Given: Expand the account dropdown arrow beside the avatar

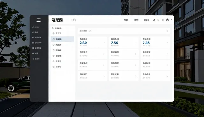Looking at the screenshot, I should click(x=171, y=20).
